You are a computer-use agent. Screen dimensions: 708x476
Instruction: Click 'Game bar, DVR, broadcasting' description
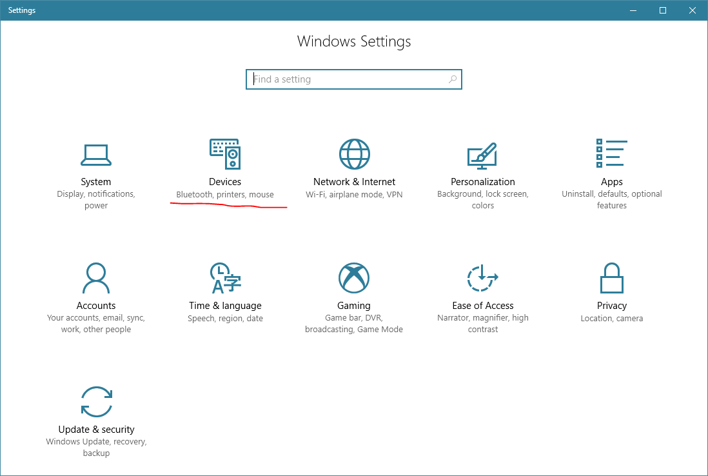(354, 323)
